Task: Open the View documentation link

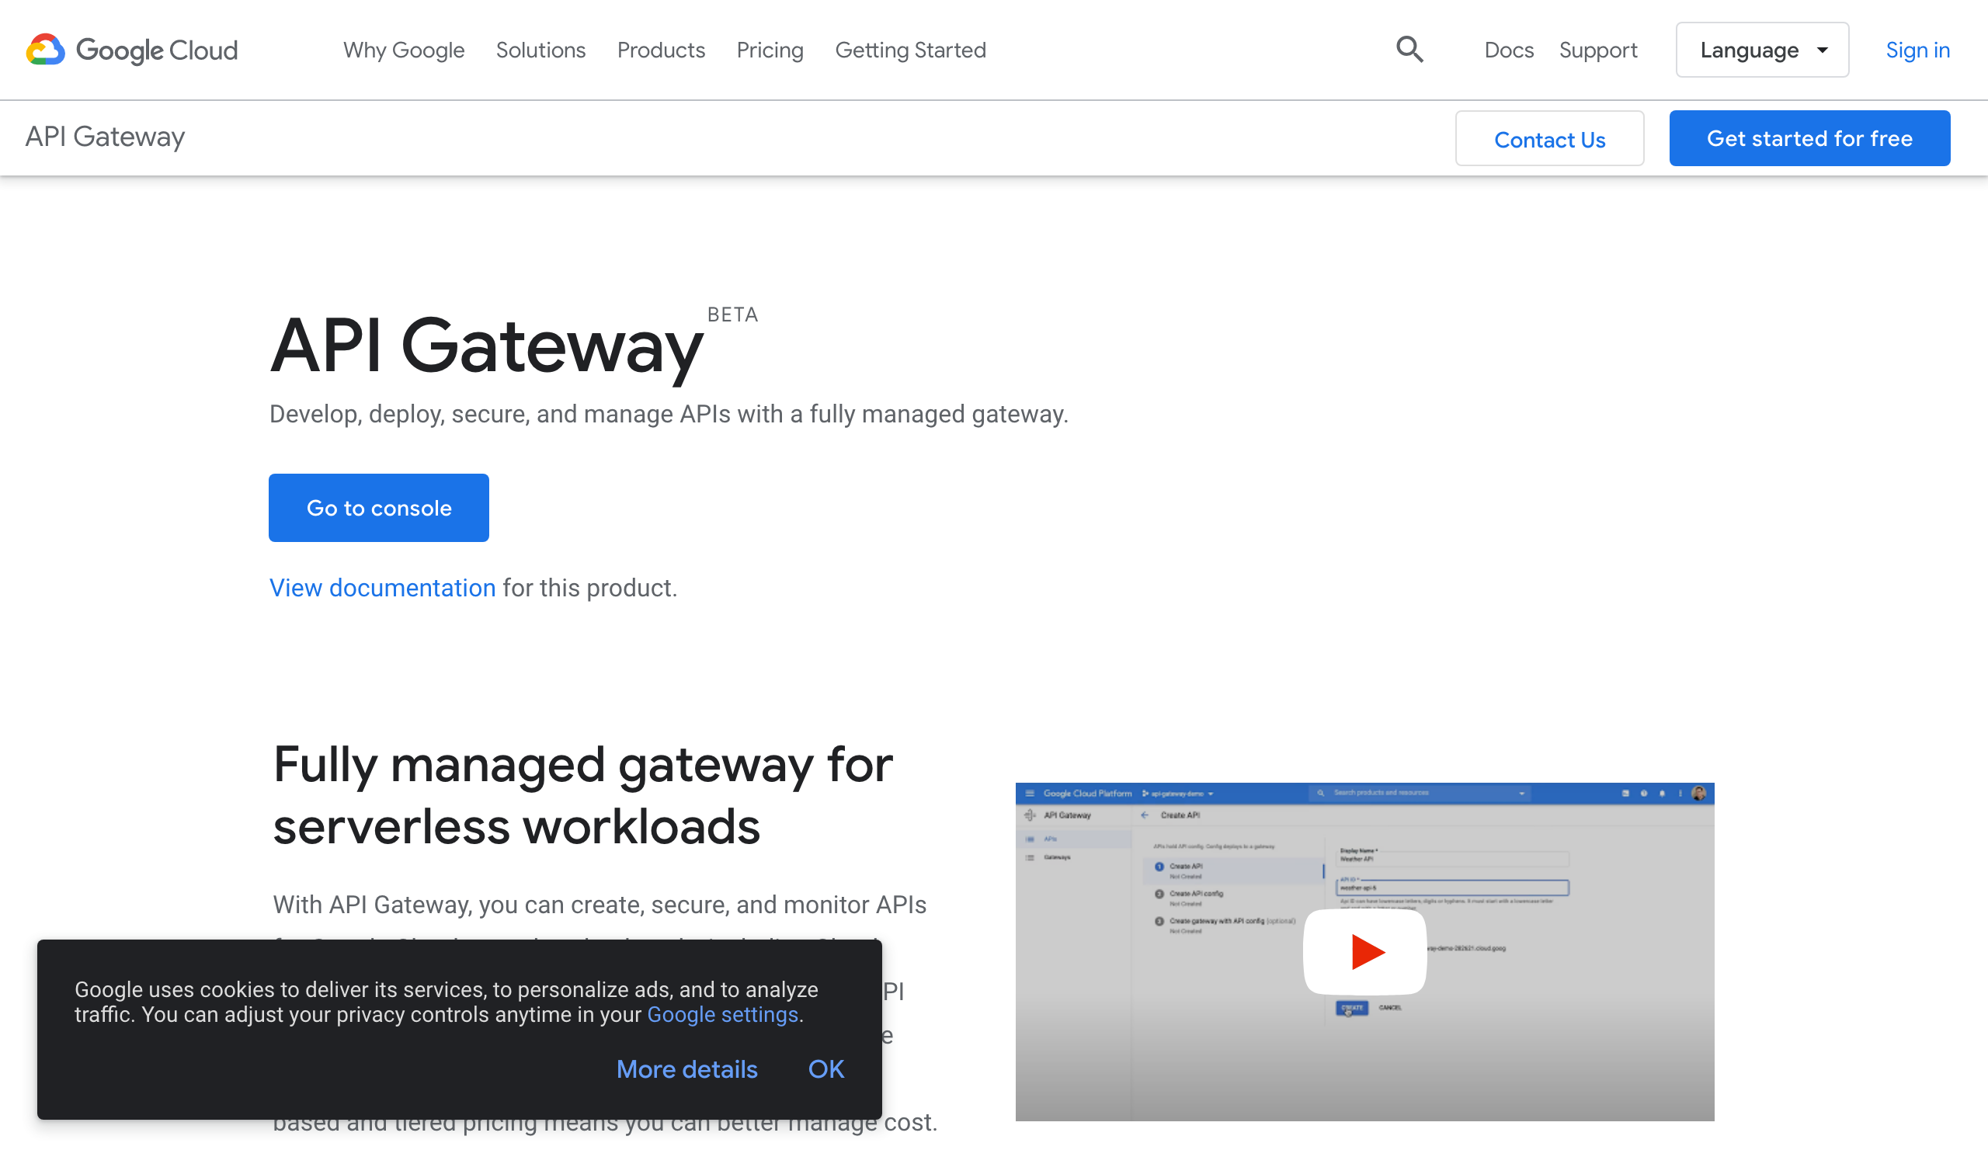Action: point(383,588)
